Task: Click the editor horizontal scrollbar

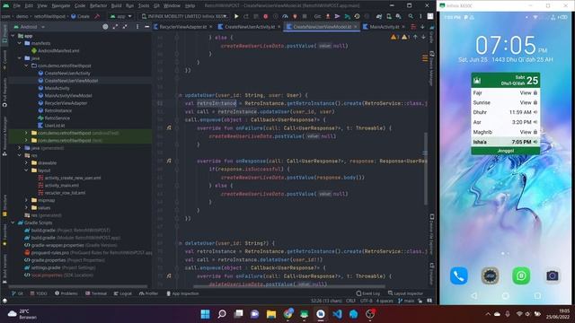Action: 289,286
